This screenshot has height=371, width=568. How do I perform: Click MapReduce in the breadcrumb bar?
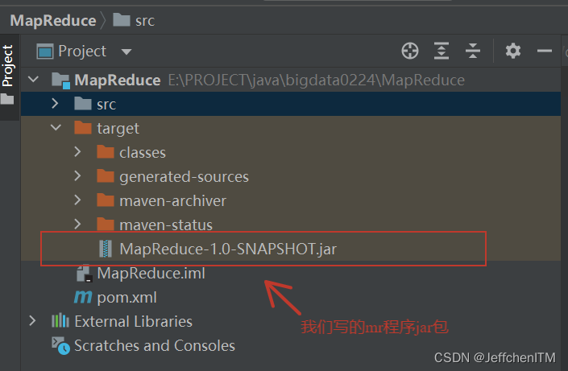point(53,20)
